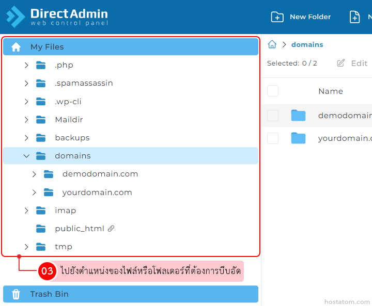Click the .php folder icon
Image resolution: width=372 pixels, height=306 pixels.
pyautogui.click(x=41, y=65)
